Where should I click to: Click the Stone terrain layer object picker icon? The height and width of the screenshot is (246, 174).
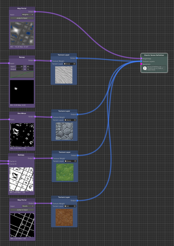tap(75, 120)
